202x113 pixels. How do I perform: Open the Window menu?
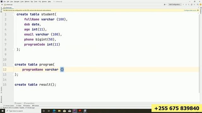pyautogui.click(x=44, y=2)
